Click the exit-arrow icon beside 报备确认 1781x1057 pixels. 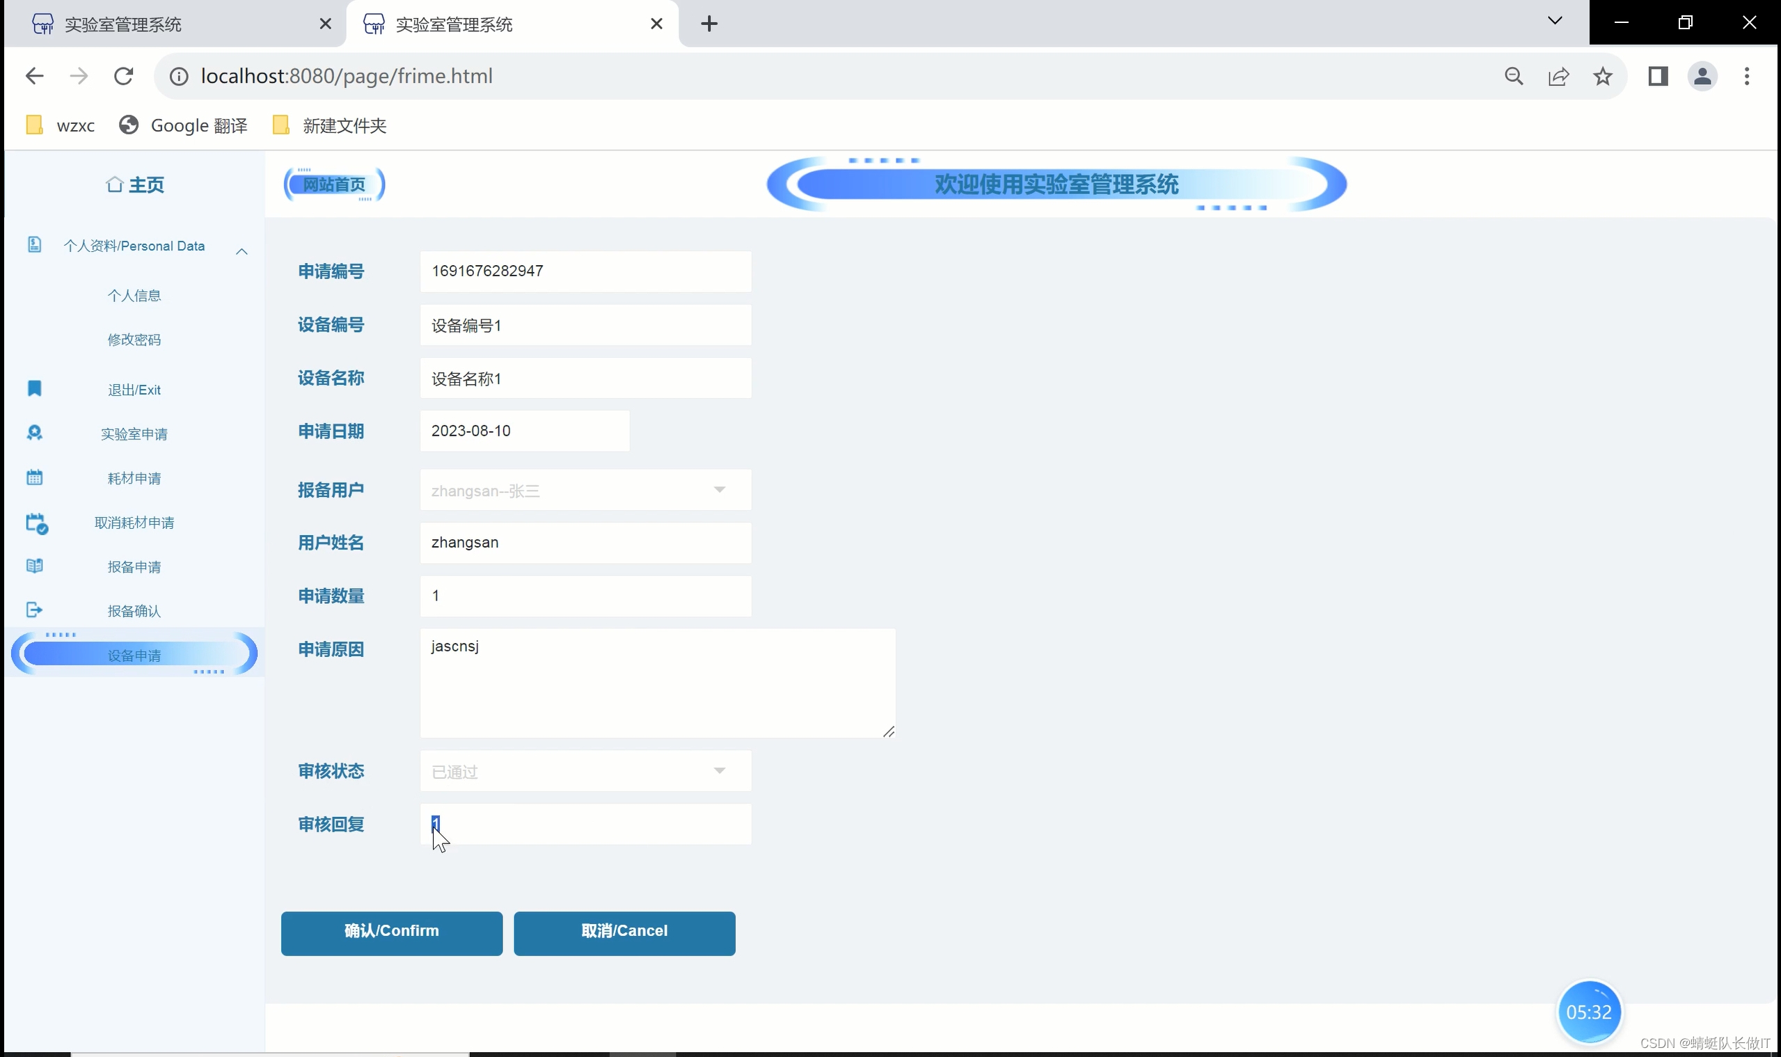tap(34, 610)
